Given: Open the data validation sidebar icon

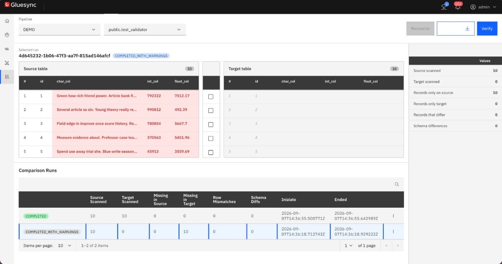Looking at the screenshot, I should coord(7,77).
